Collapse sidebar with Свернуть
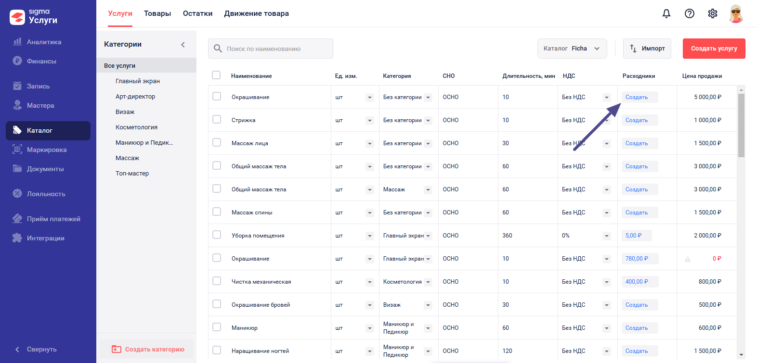 pyautogui.click(x=36, y=349)
